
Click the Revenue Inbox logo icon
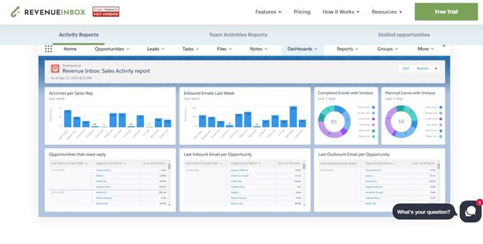[x=15, y=12]
